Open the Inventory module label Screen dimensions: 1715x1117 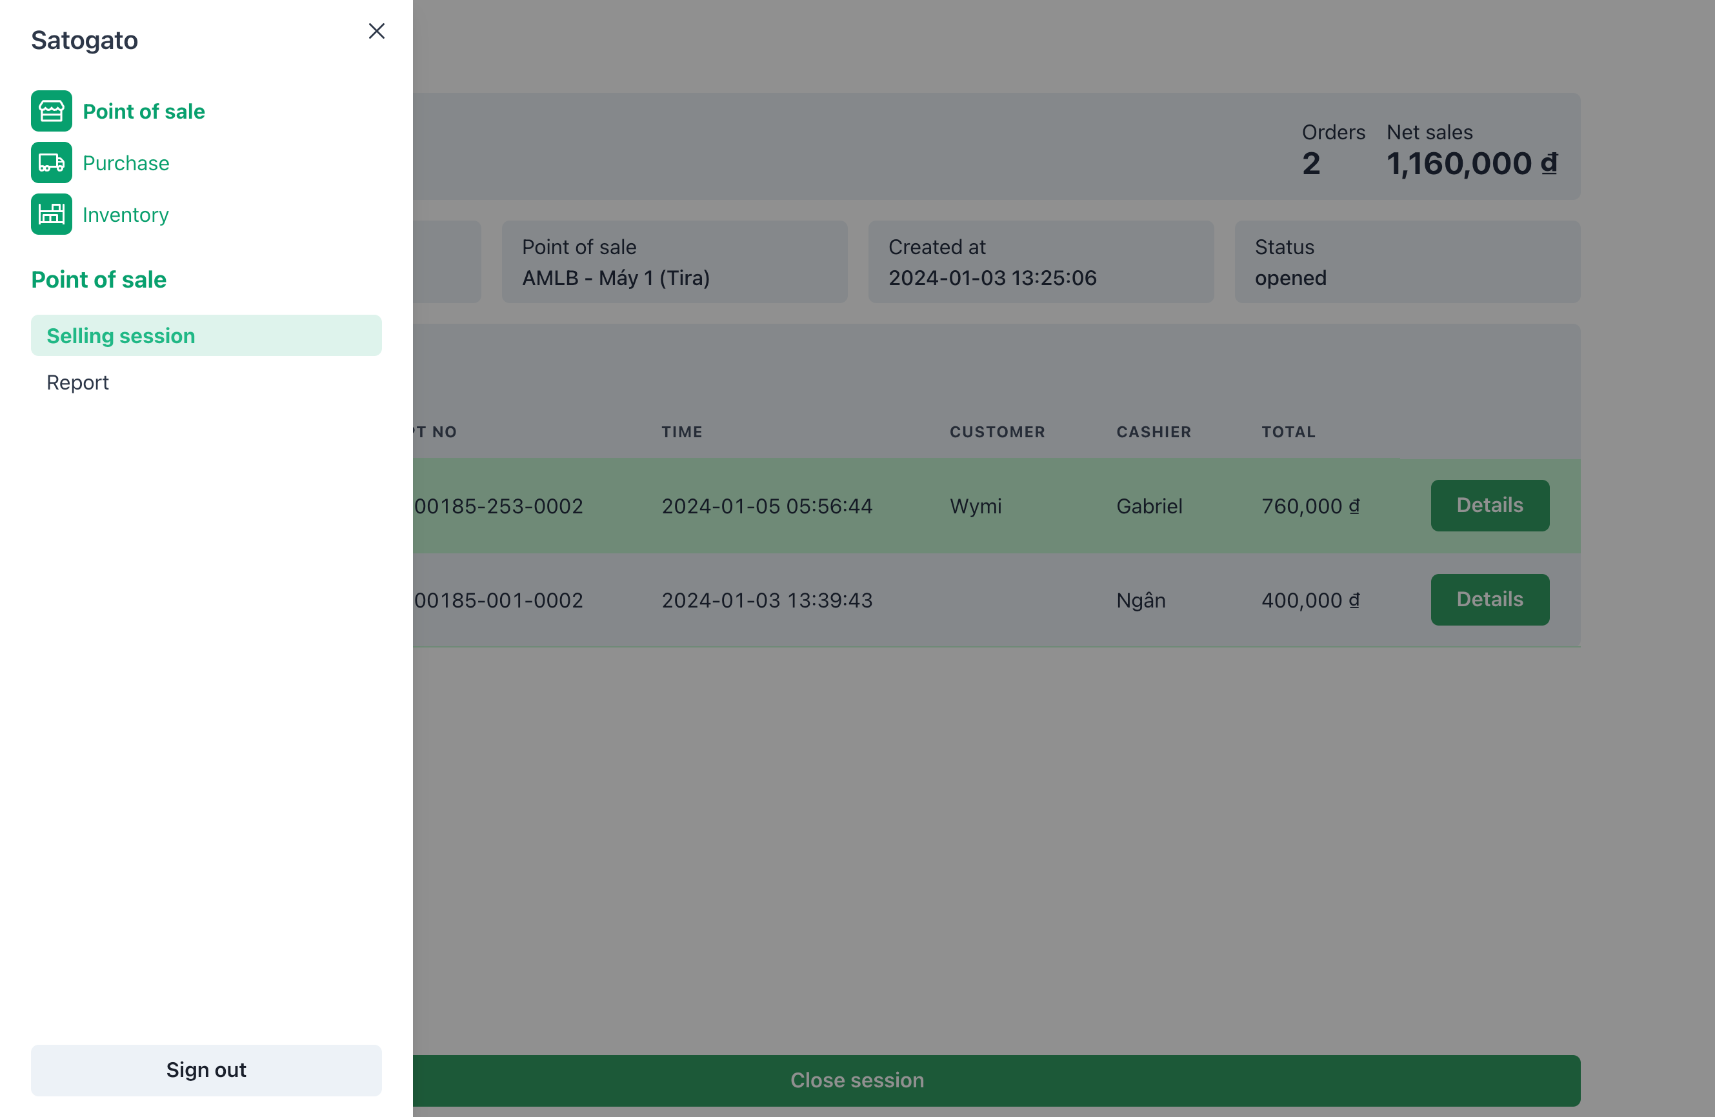point(125,215)
